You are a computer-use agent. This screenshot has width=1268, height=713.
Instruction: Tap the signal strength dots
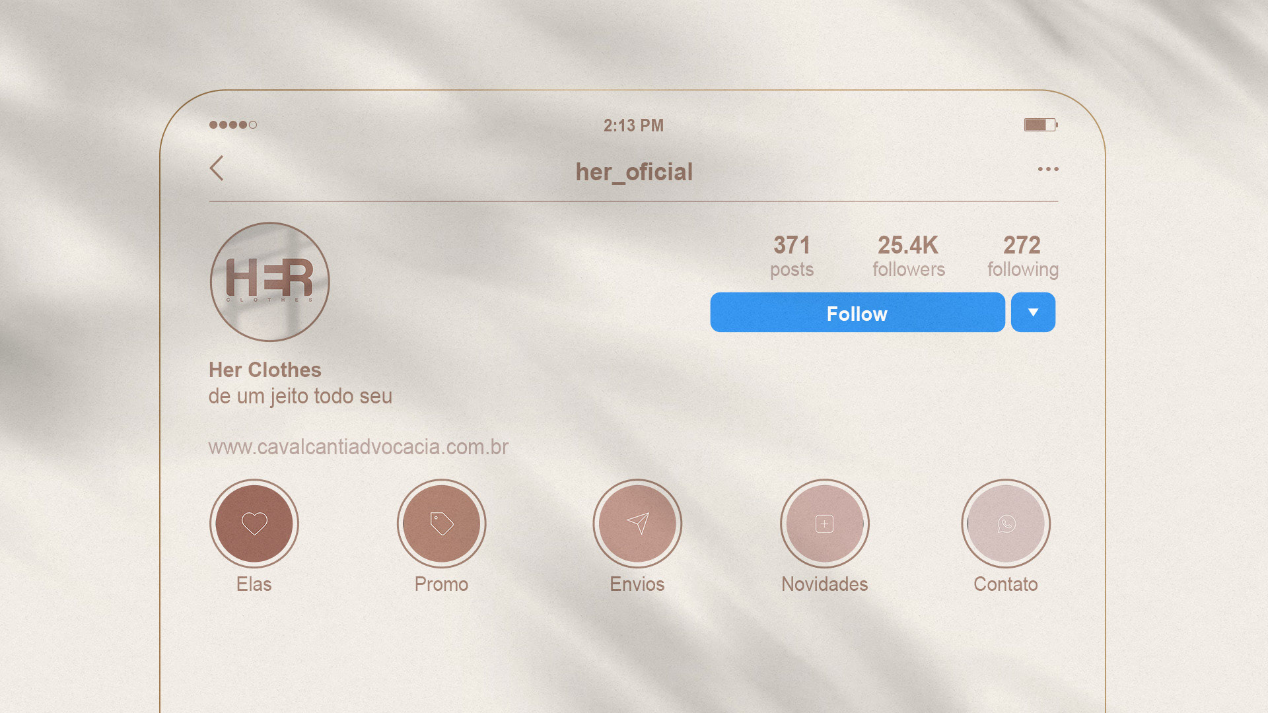pyautogui.click(x=233, y=125)
